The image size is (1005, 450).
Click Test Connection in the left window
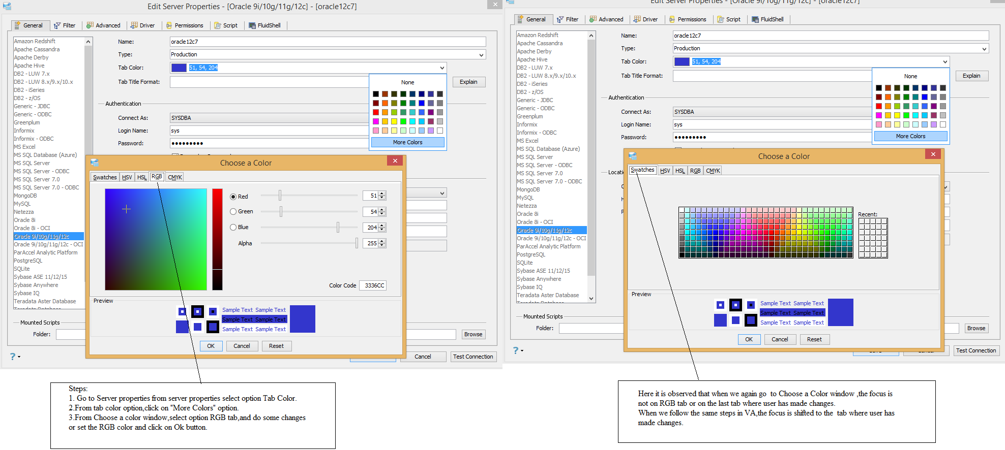click(x=473, y=357)
